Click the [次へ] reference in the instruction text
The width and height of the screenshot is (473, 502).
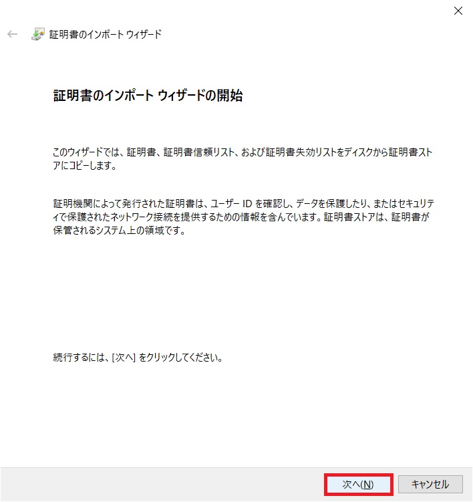click(x=124, y=358)
